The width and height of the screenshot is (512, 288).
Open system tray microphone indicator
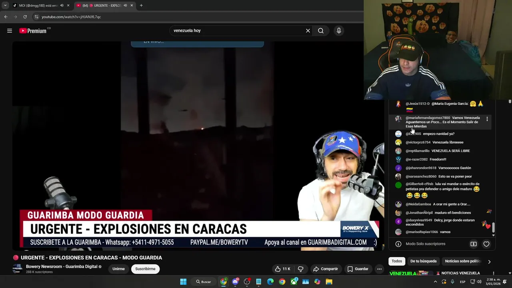click(x=452, y=282)
